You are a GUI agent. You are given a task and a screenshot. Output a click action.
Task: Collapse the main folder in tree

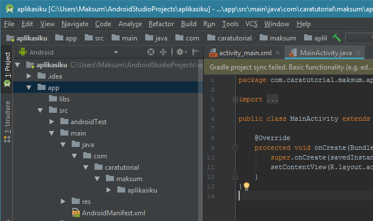click(x=52, y=133)
